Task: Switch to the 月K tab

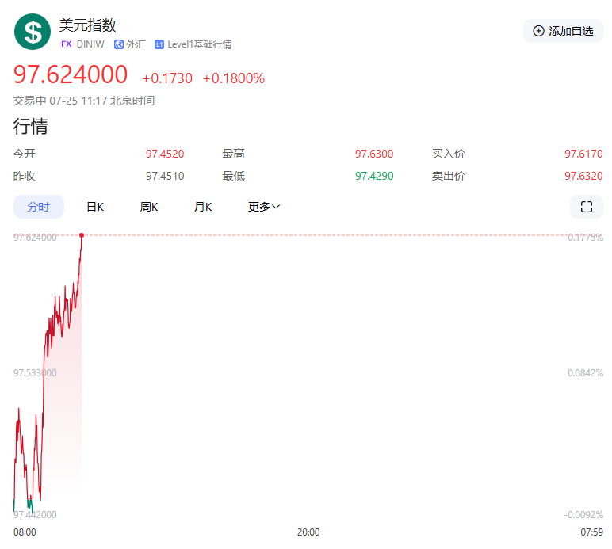Action: [x=203, y=207]
